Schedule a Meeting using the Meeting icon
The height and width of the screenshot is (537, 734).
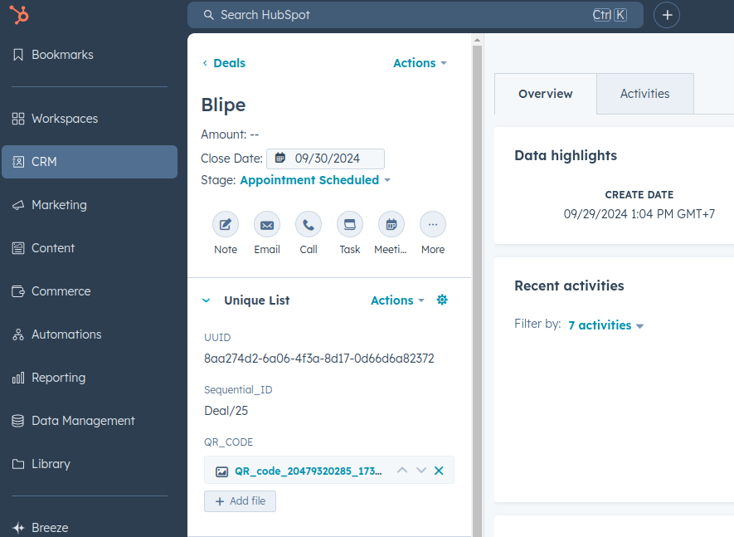[x=391, y=224]
